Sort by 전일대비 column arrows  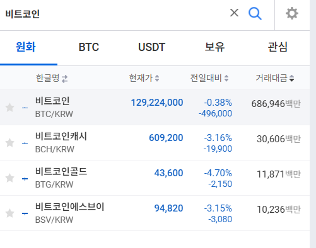(x=226, y=78)
